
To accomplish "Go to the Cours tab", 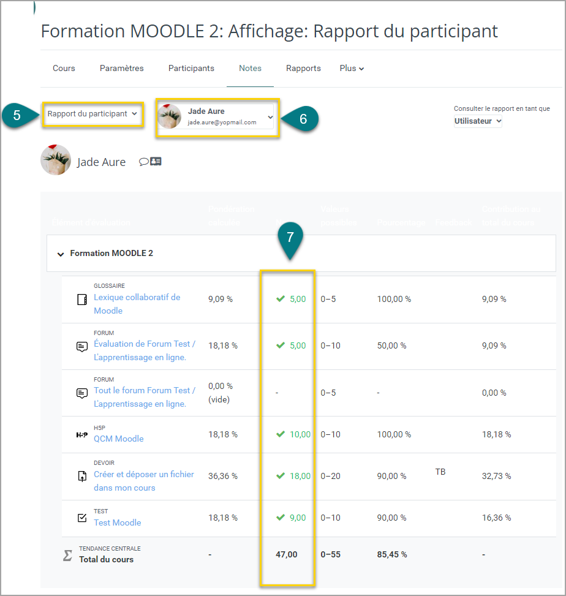I will [64, 69].
